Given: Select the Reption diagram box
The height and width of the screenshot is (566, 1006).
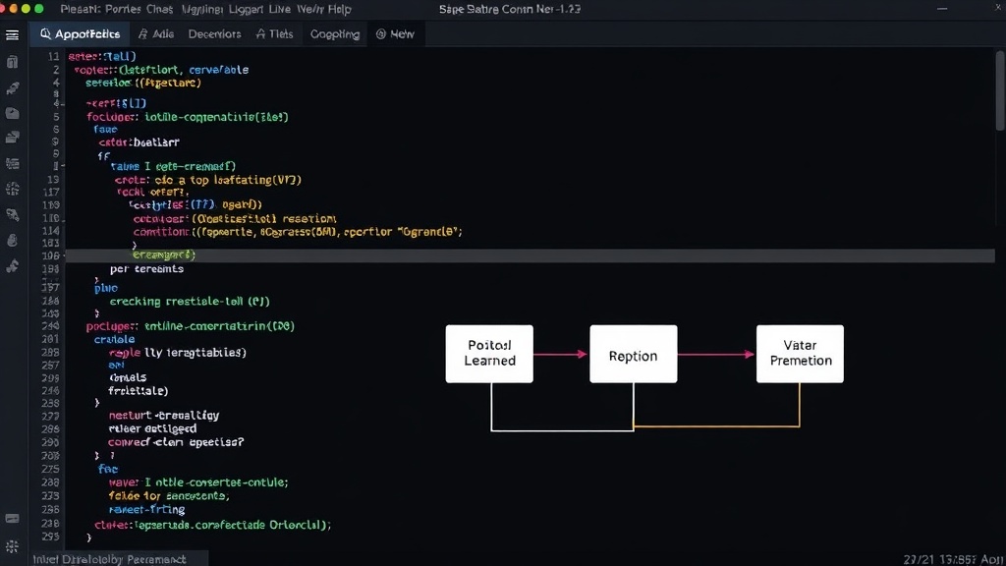Looking at the screenshot, I should 634,354.
